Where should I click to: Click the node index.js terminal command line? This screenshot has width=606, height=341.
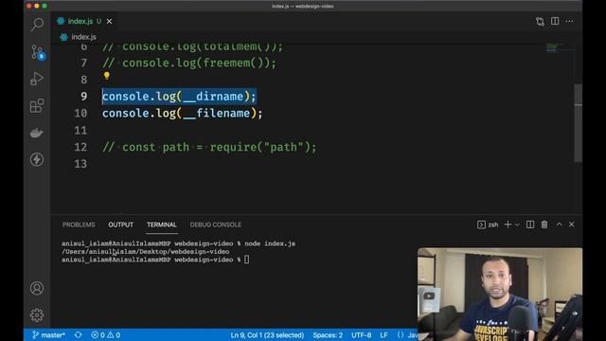[x=178, y=243]
